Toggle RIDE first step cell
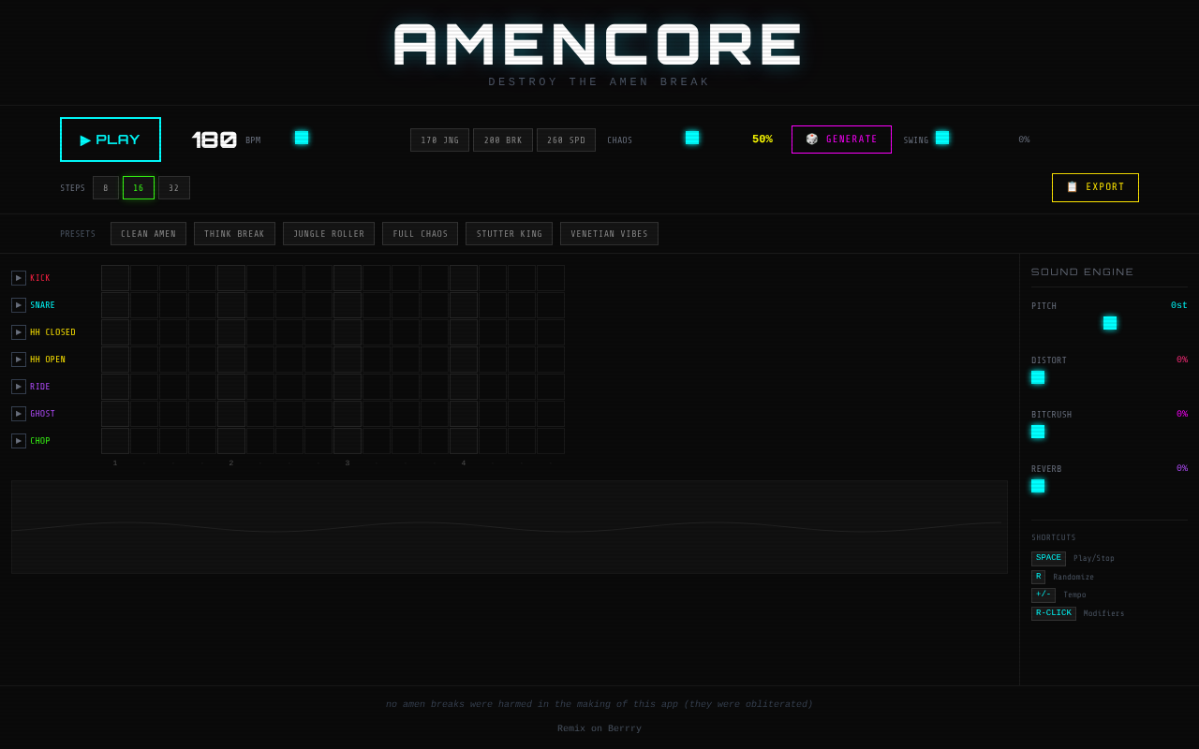This screenshot has width=1199, height=749. coord(115,387)
